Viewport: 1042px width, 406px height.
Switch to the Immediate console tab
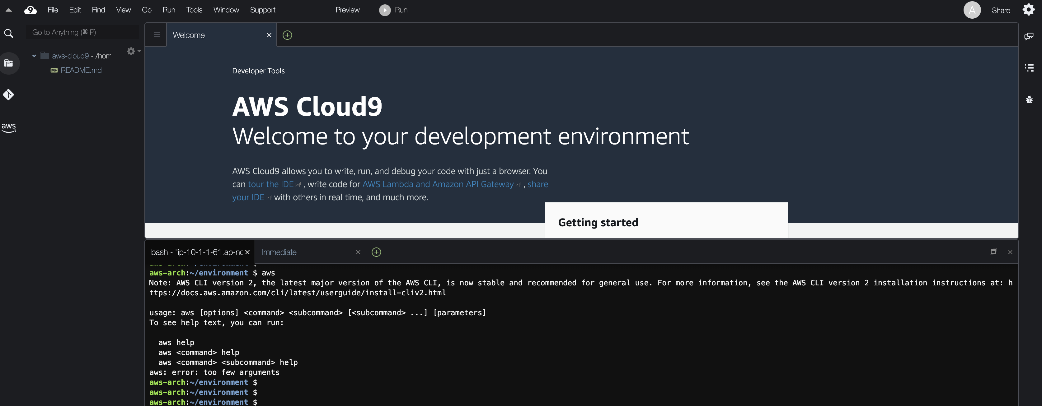pyautogui.click(x=279, y=252)
